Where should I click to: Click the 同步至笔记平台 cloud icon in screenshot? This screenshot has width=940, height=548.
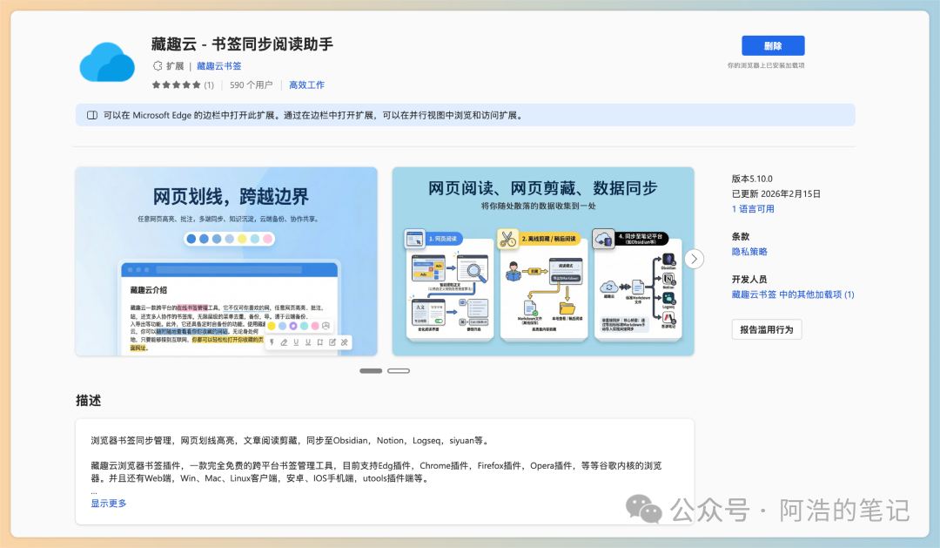[x=603, y=239]
